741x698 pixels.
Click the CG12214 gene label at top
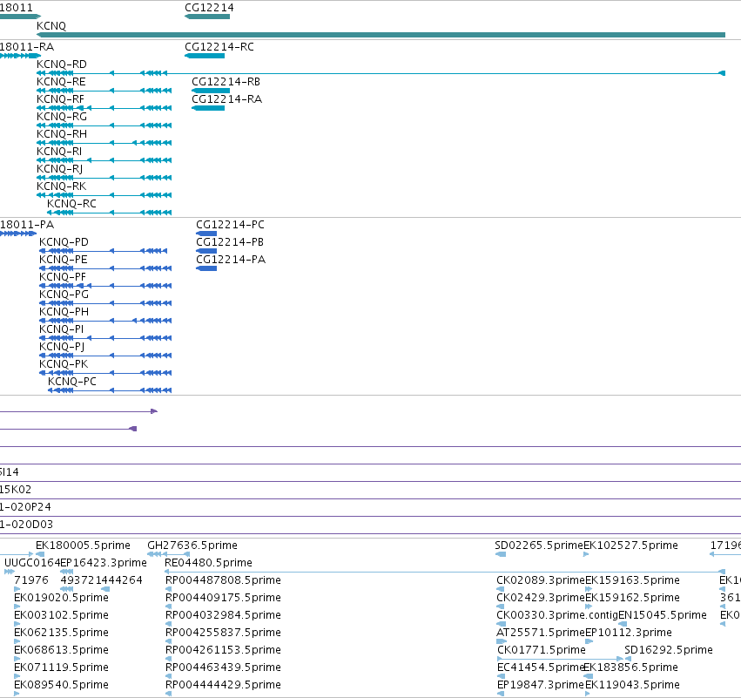[x=209, y=8]
